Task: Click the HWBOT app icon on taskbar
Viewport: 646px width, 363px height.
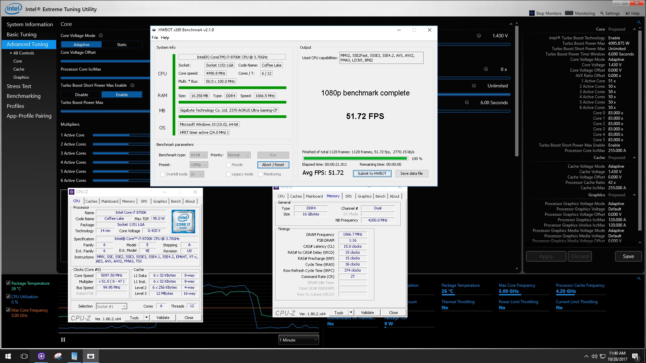Action: 91,356
